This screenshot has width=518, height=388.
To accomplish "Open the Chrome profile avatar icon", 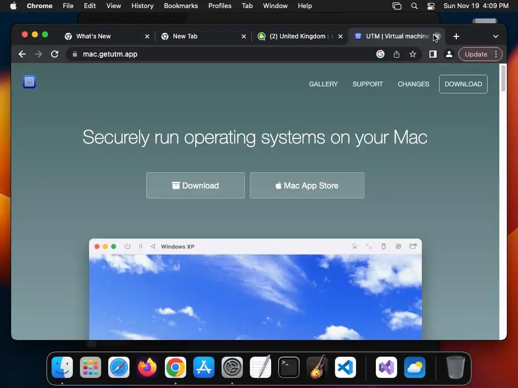I will pyautogui.click(x=449, y=54).
